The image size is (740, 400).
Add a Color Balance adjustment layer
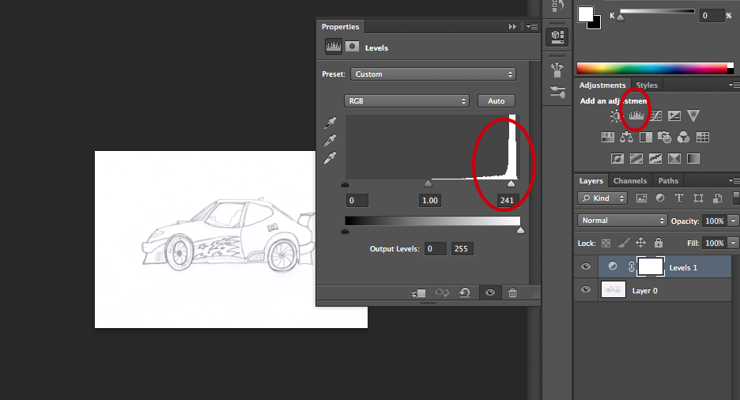coord(627,138)
